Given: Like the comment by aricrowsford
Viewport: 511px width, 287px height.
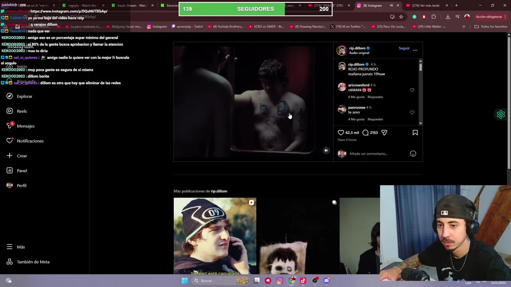Looking at the screenshot, I should (x=412, y=90).
